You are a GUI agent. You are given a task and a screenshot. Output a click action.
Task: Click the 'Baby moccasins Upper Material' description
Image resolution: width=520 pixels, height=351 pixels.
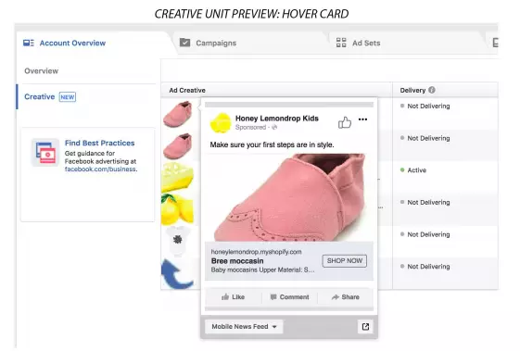[262, 270]
